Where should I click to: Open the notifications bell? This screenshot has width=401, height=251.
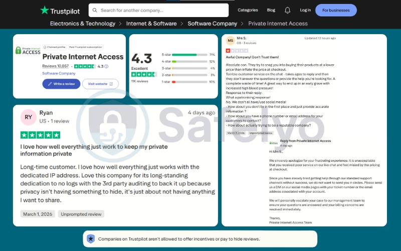287,10
